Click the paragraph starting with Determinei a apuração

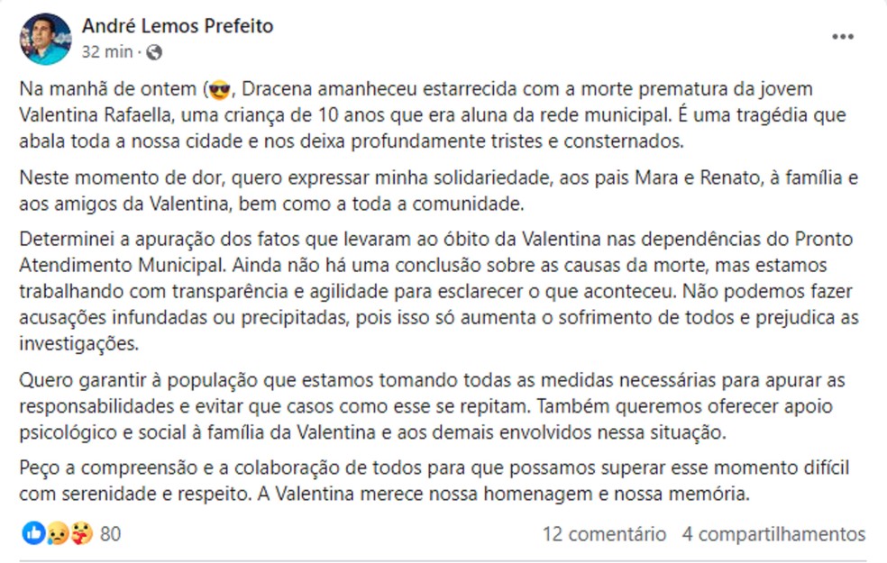click(x=439, y=291)
